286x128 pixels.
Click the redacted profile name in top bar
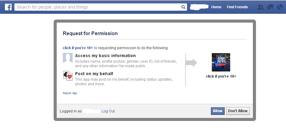[x=199, y=7]
